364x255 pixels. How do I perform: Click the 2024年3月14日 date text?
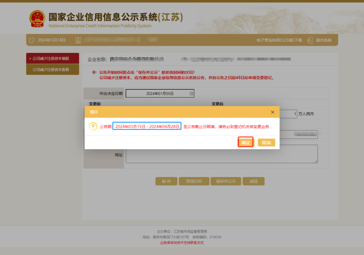pyautogui.click(x=52, y=40)
